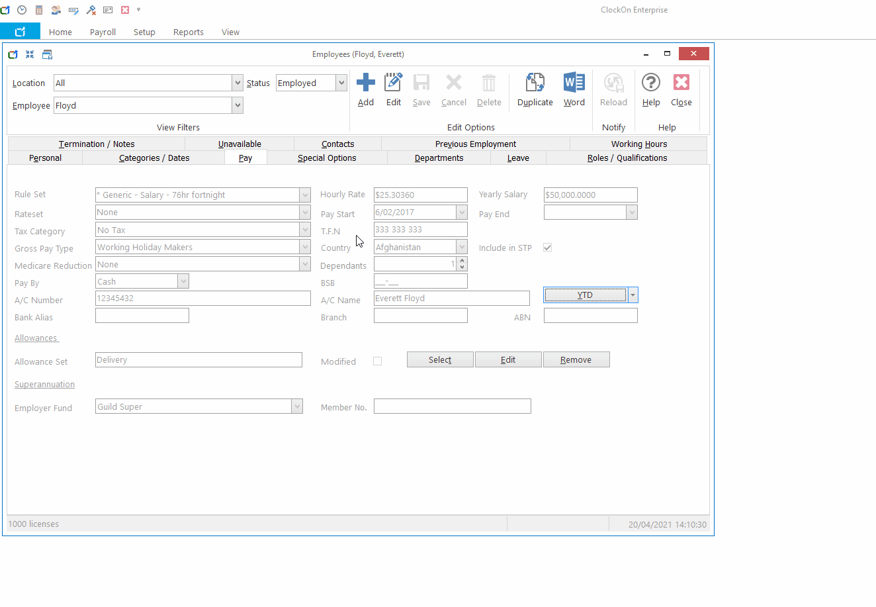Image resolution: width=876 pixels, height=607 pixels.
Task: Switch to the Leave tab
Action: point(518,158)
